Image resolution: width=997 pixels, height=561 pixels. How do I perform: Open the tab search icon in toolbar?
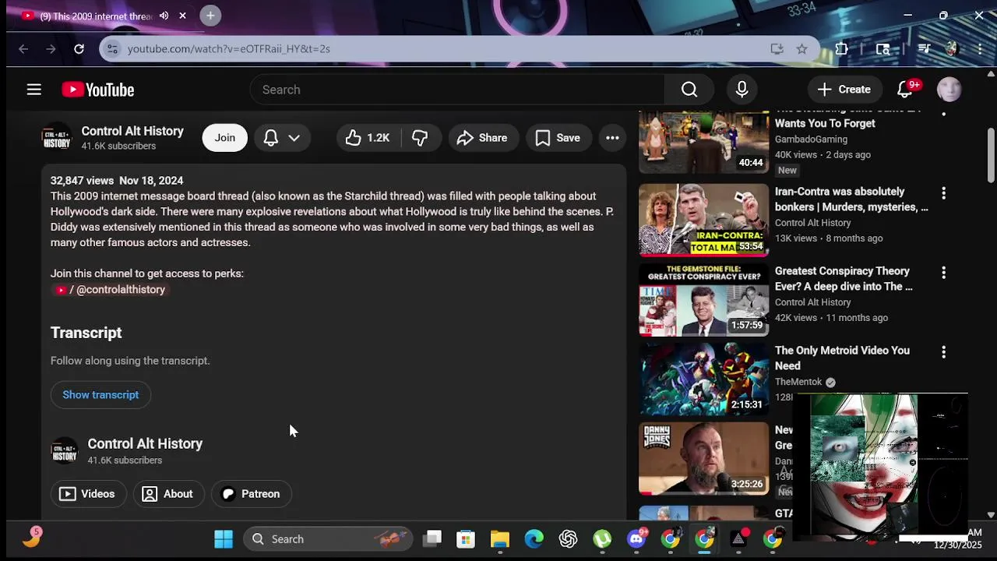[883, 49]
